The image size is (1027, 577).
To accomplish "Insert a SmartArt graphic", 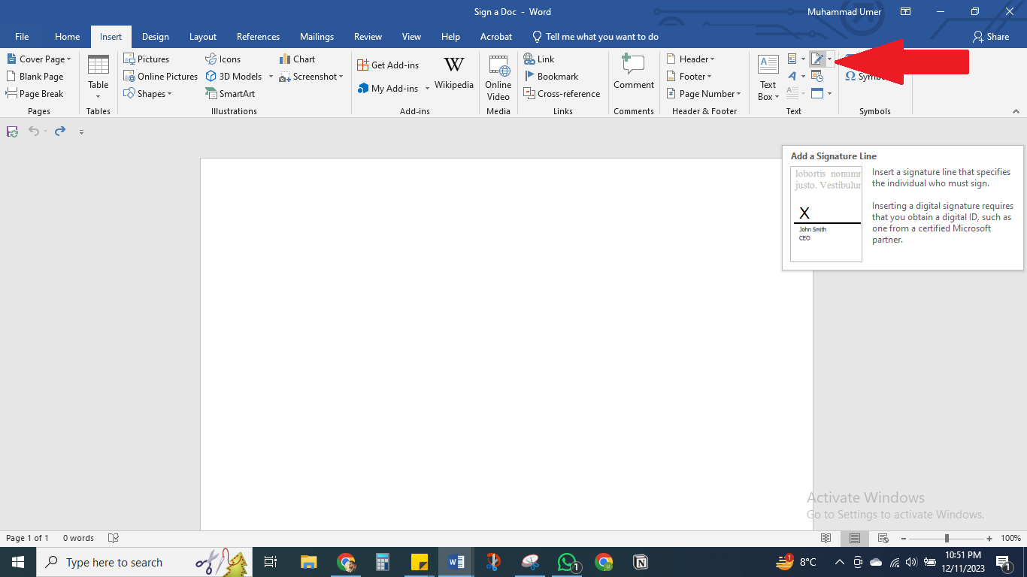I will coord(230,93).
